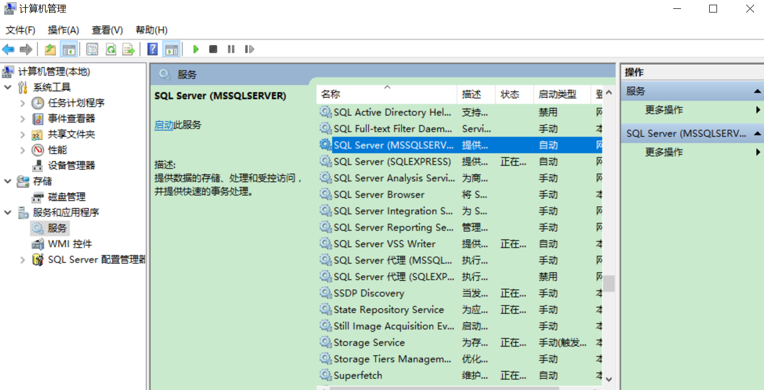Sort by 启动类型 column header

562,94
